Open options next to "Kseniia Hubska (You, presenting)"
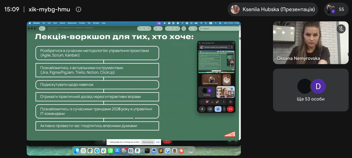Screen dimensions: 352x158 232,47
